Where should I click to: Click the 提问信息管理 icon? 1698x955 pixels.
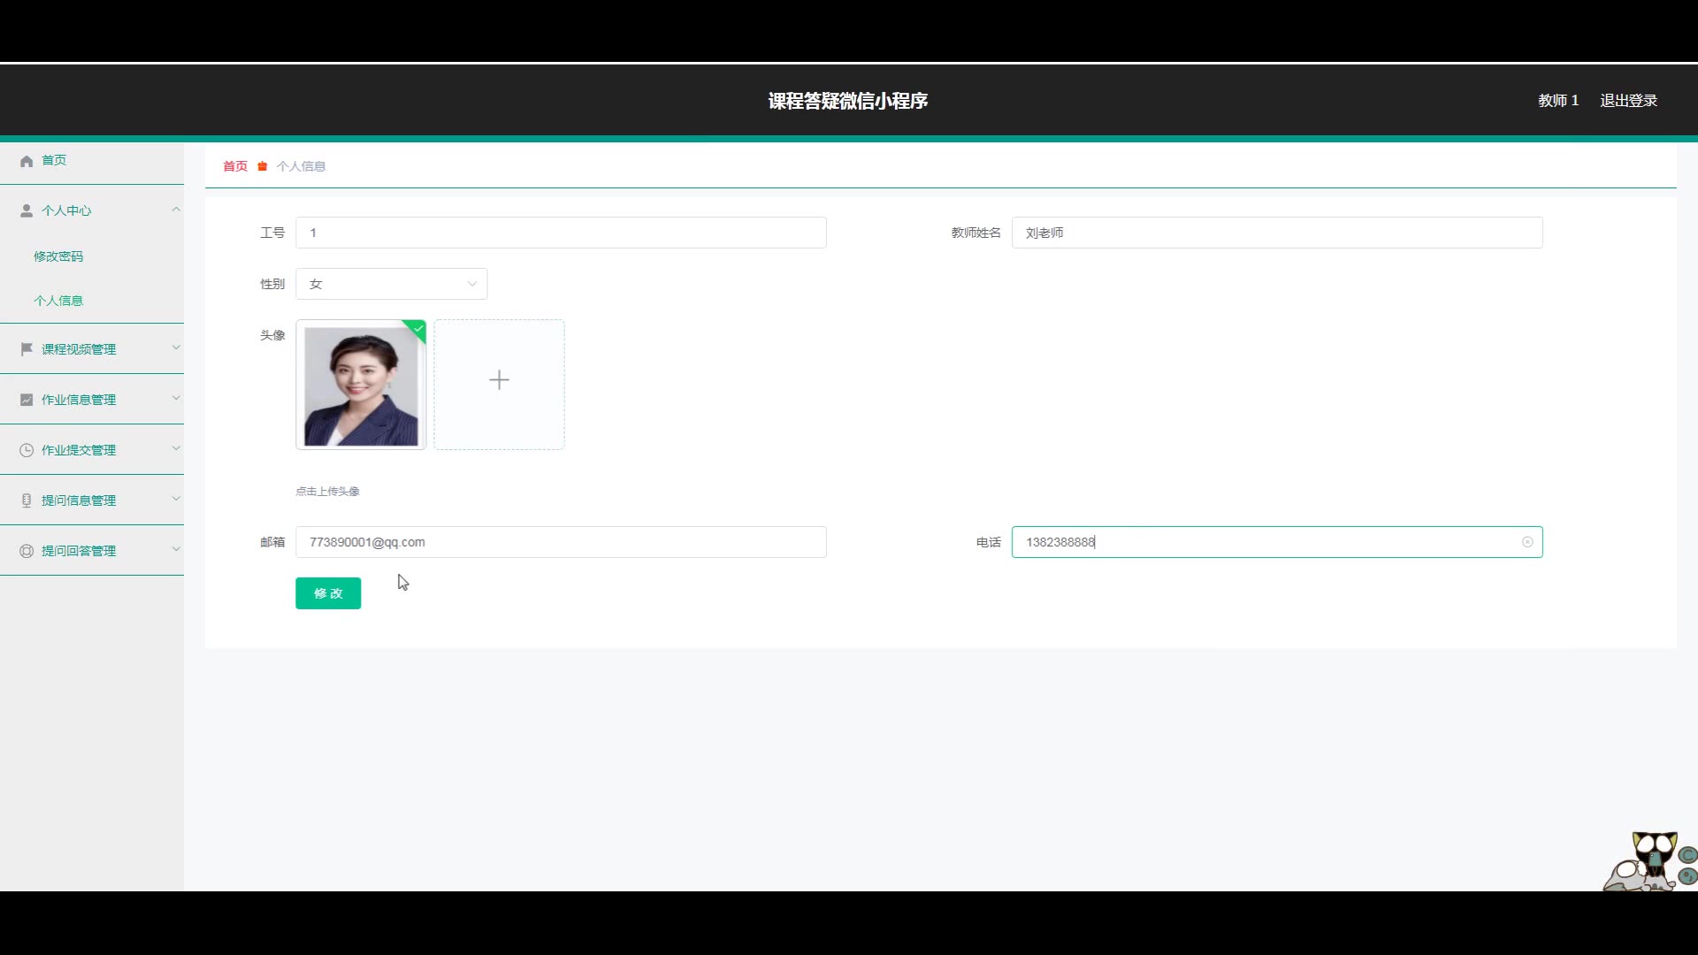tap(27, 500)
